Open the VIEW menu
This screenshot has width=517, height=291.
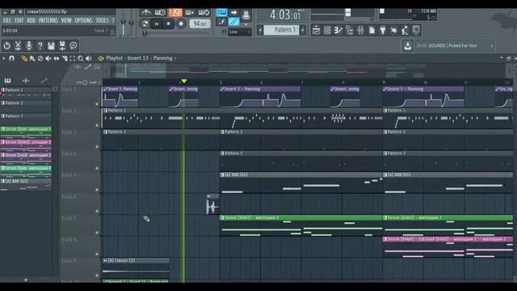coord(66,20)
